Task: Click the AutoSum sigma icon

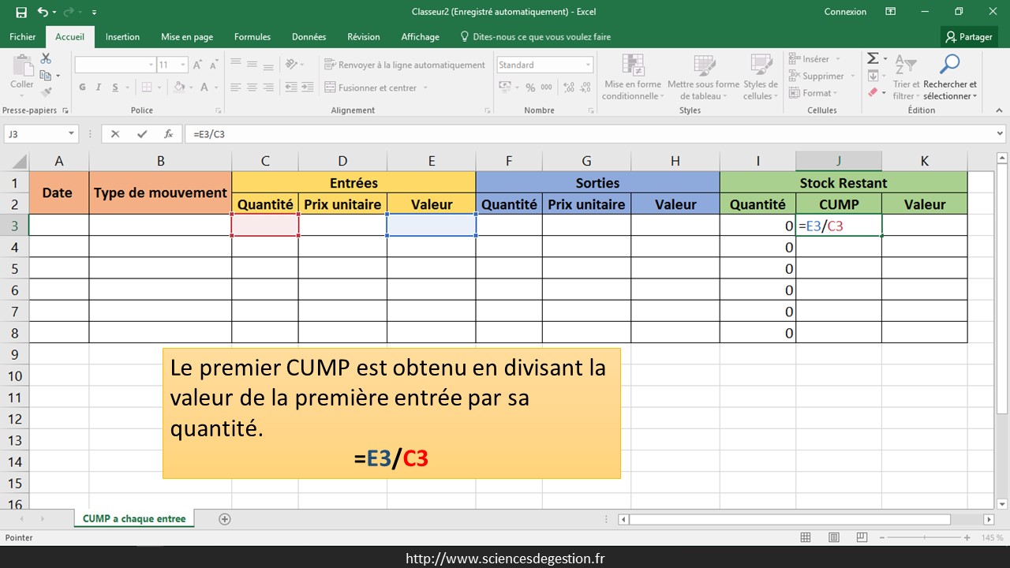Action: pyautogui.click(x=873, y=59)
